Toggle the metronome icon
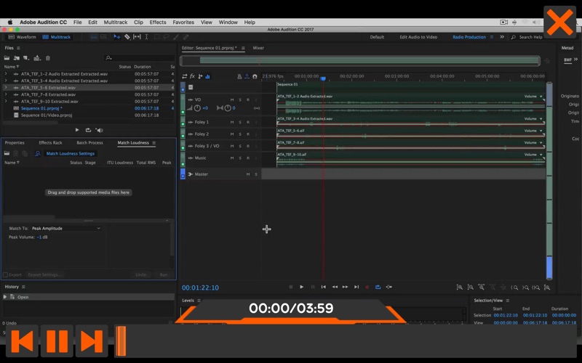Image resolution: width=582 pixels, height=363 pixels. [239, 77]
